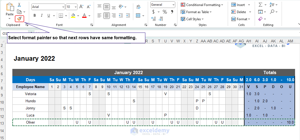Toggle Underline formatting
Screen dimensions: 300x140
[x=49, y=15]
